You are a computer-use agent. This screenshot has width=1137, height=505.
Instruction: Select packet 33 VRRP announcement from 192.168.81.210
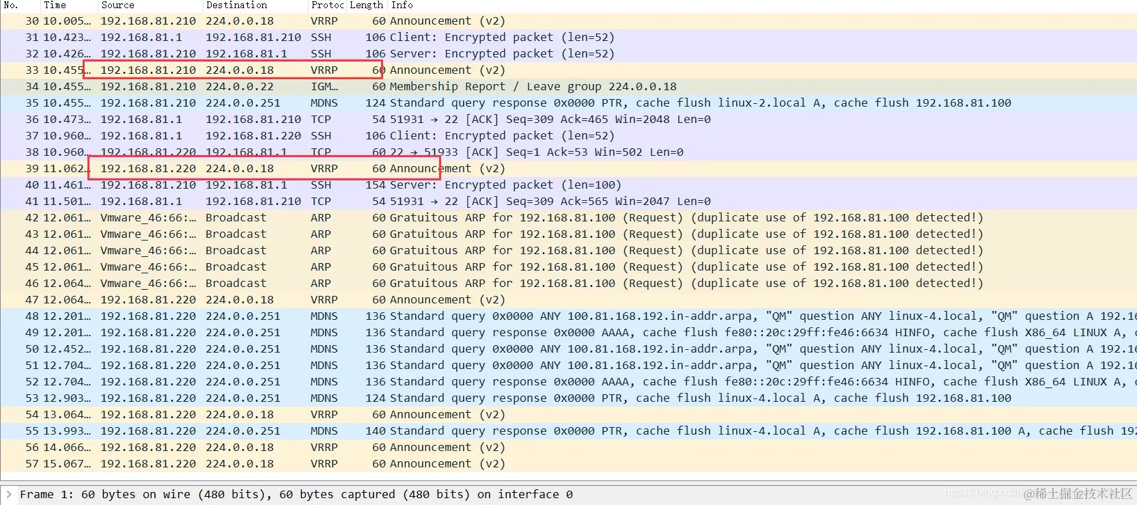point(568,70)
